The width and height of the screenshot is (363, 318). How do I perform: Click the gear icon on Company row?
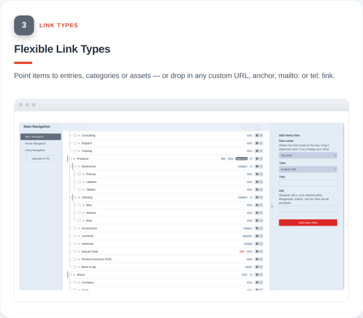(257, 282)
